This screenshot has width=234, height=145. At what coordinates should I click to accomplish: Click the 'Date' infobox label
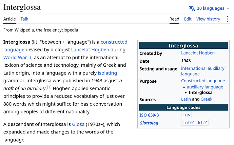click(x=144, y=61)
